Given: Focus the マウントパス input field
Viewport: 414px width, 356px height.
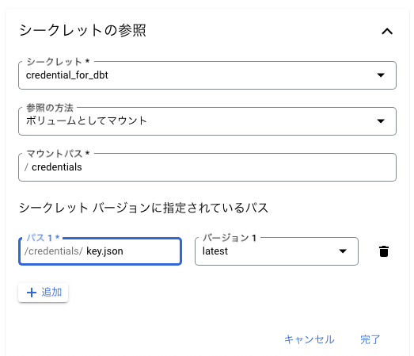Looking at the screenshot, I should click(x=207, y=167).
